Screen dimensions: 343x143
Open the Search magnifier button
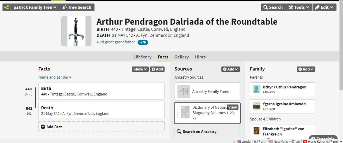pyautogui.click(x=273, y=8)
